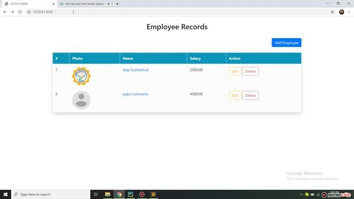
Task: Open the Chrome profile avatar
Action: [342, 12]
